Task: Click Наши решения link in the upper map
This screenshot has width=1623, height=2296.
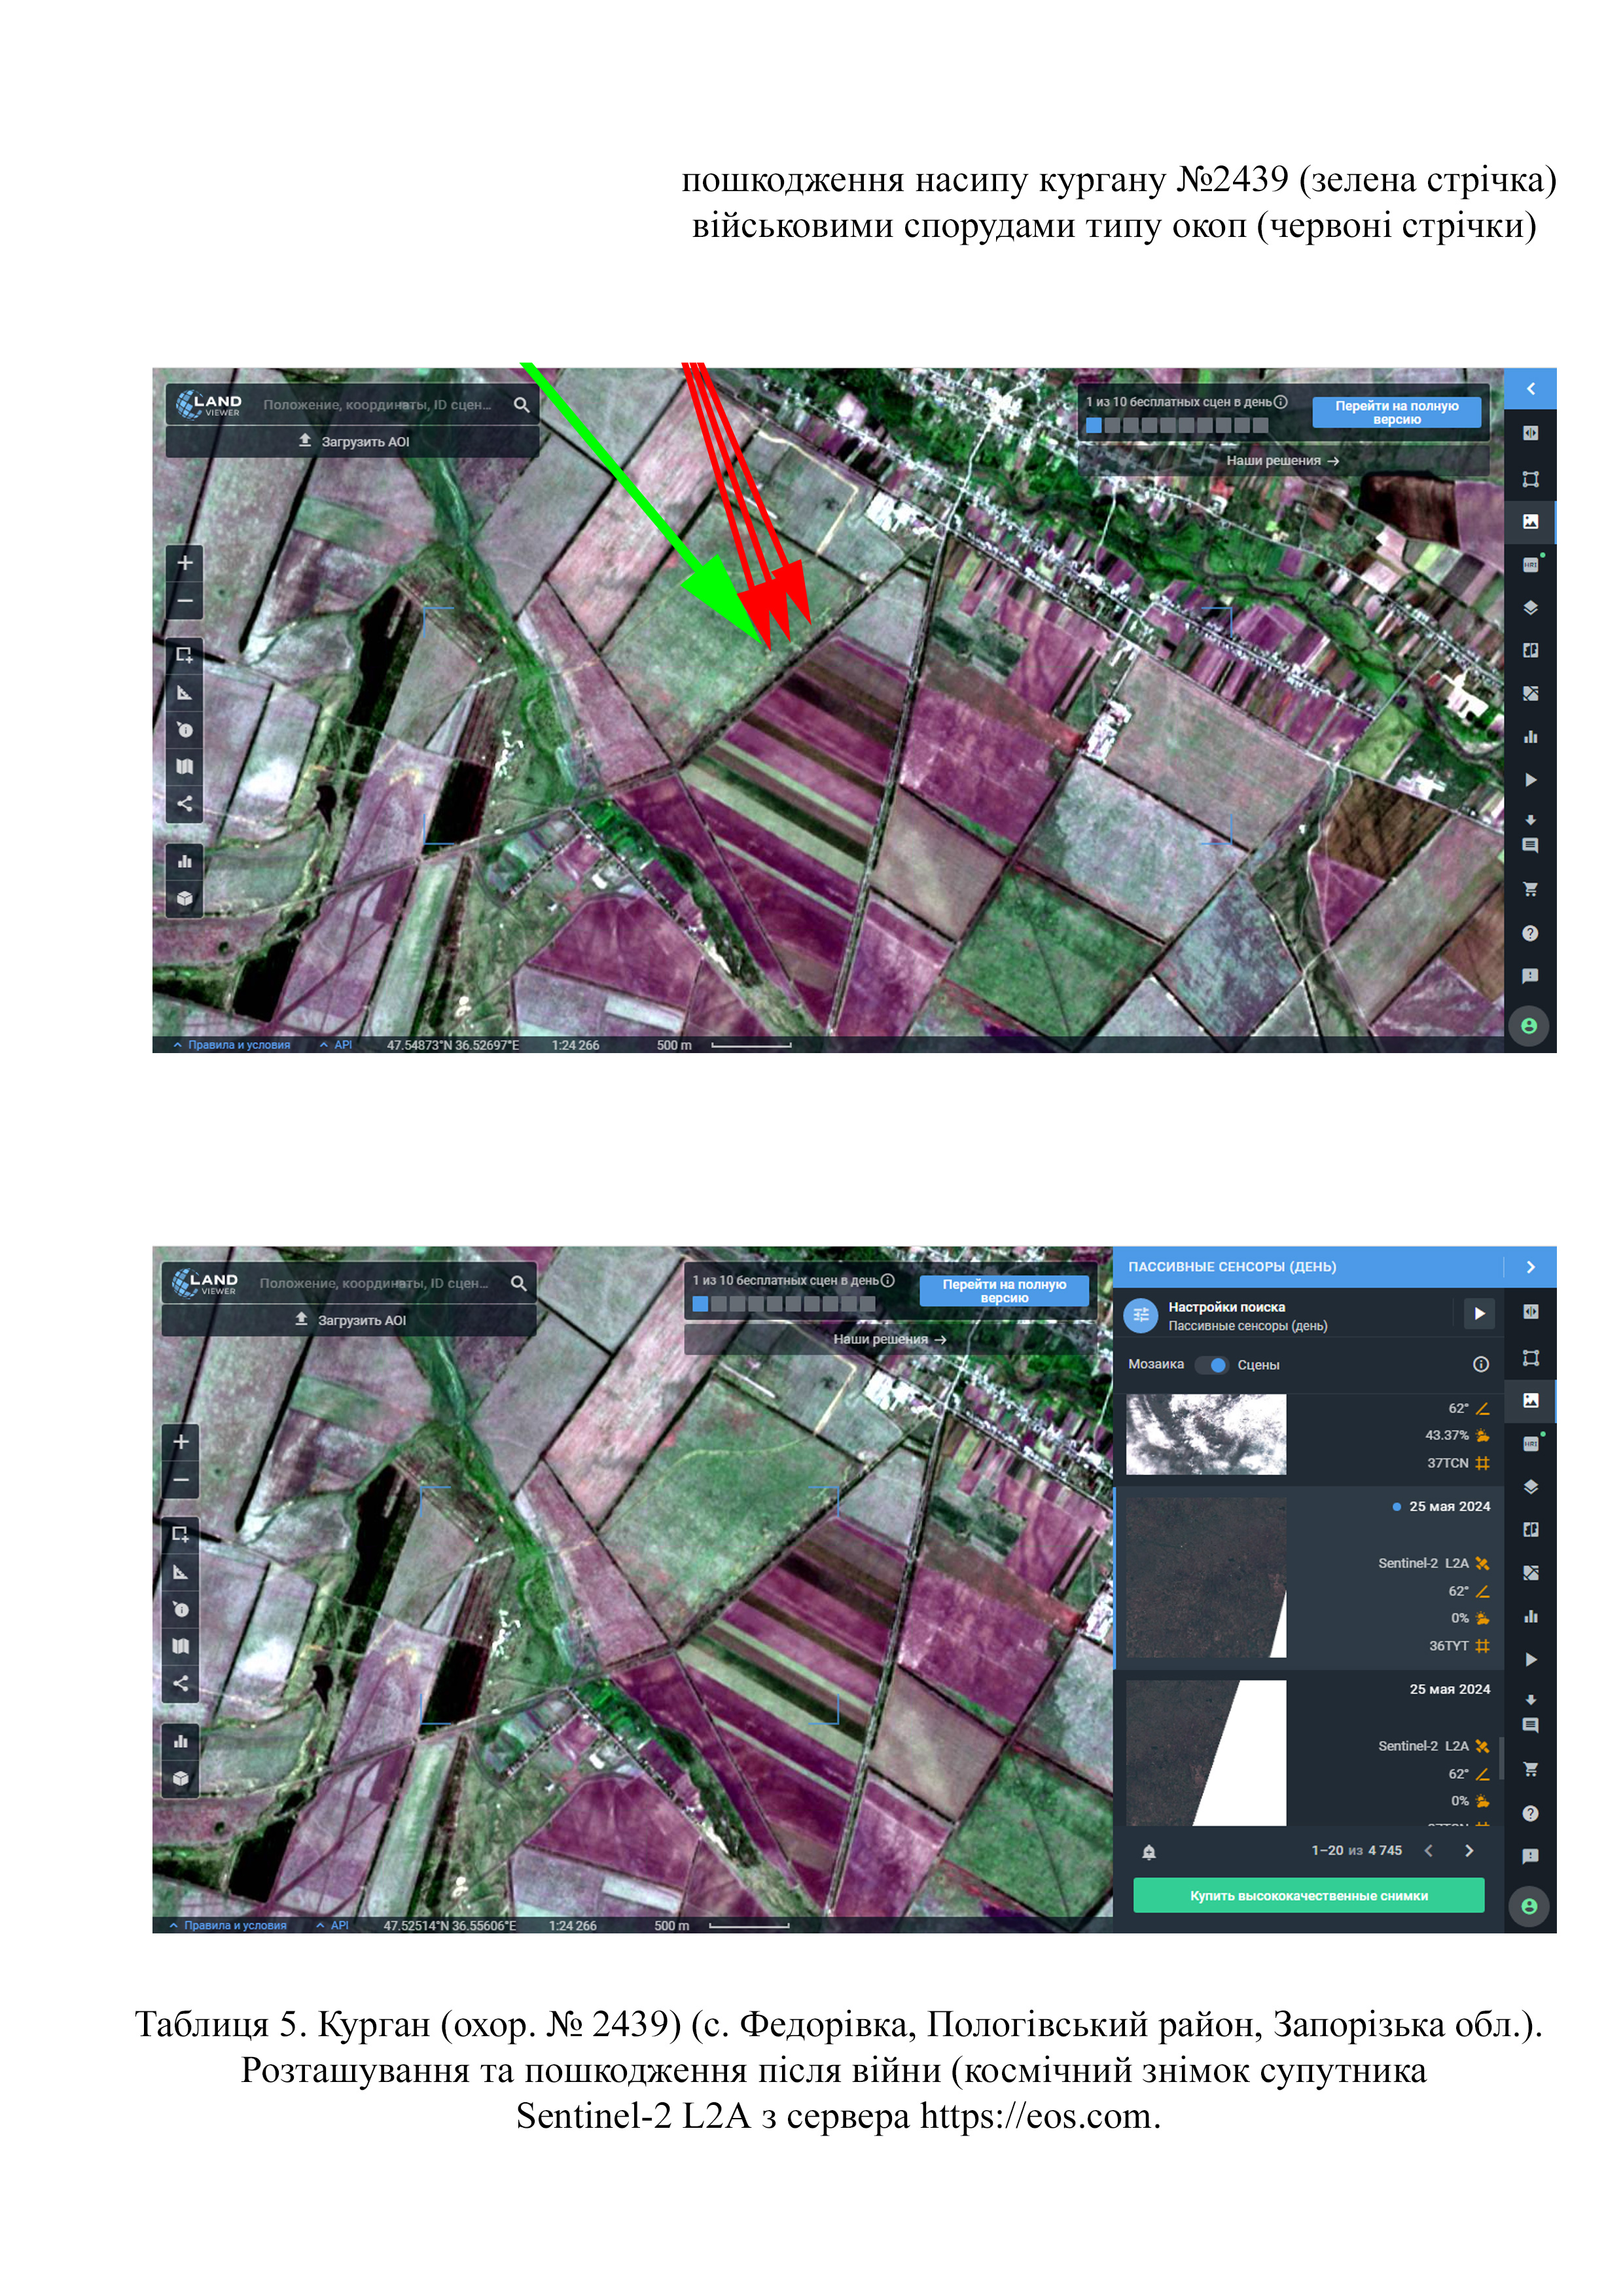Action: click(1282, 461)
